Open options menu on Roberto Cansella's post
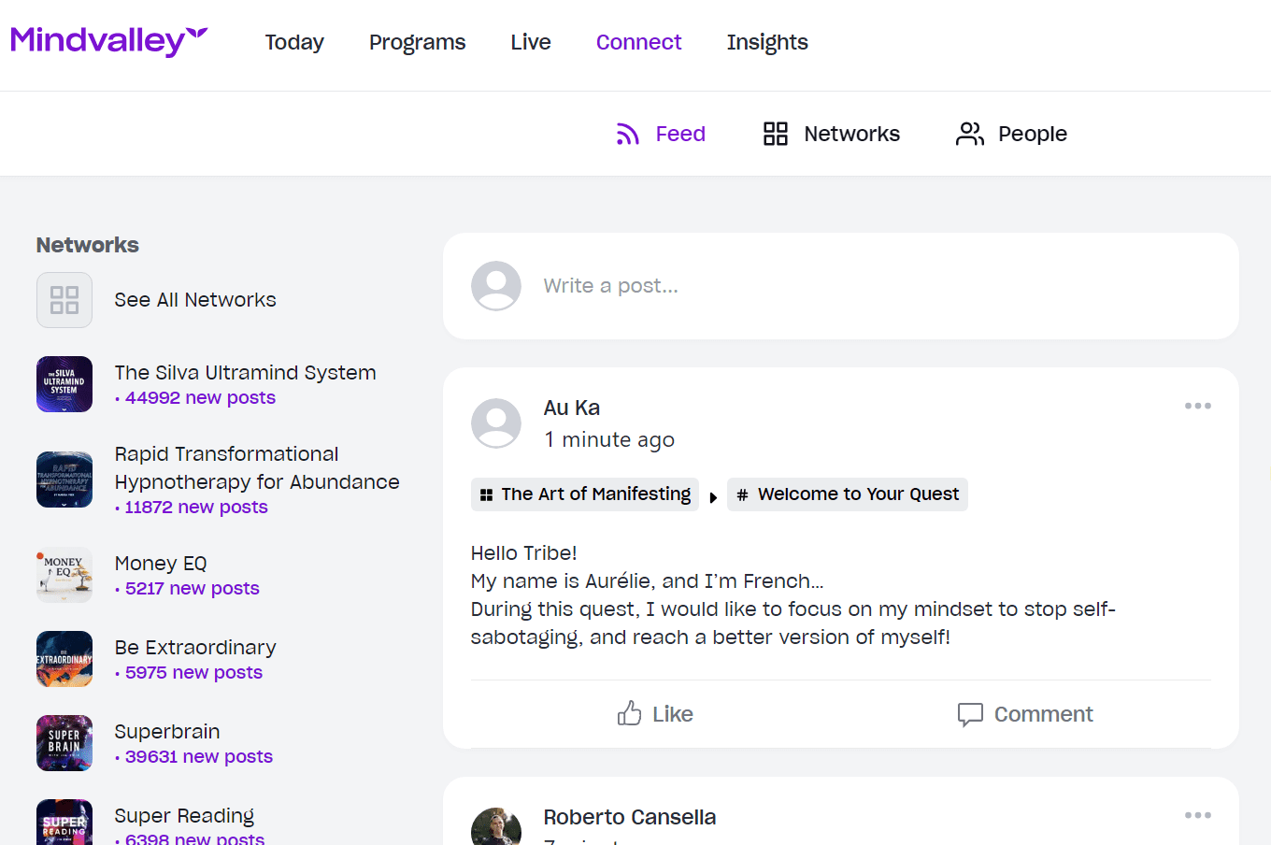This screenshot has width=1271, height=845. [x=1197, y=815]
